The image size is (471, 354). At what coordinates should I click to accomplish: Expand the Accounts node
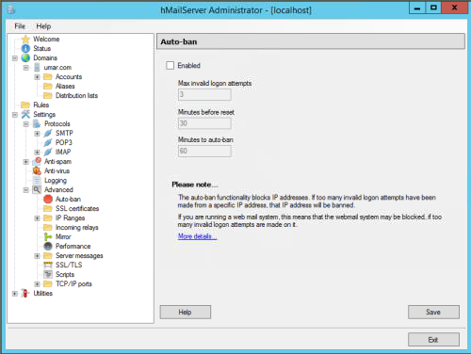coord(37,77)
